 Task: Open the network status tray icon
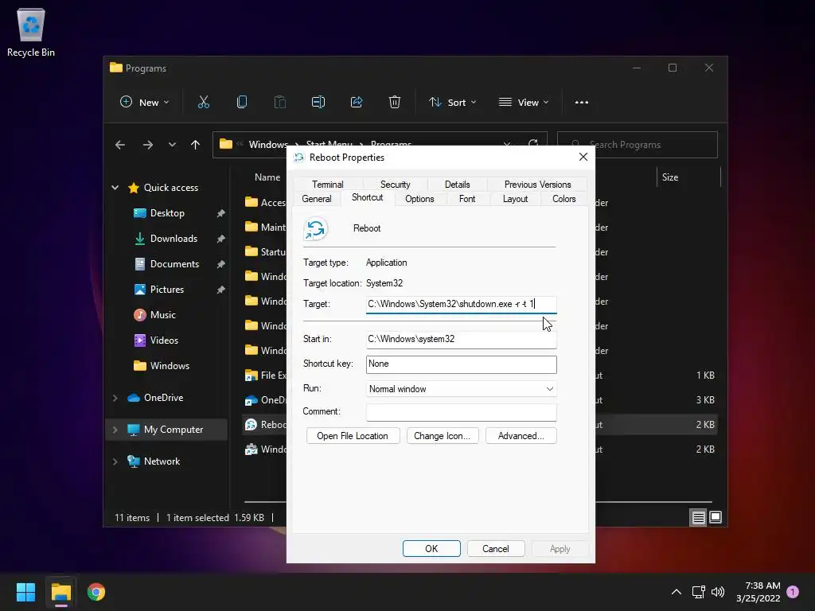(698, 592)
